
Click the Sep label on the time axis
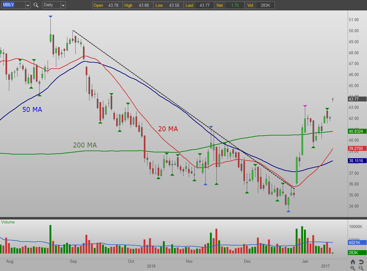tap(73, 261)
